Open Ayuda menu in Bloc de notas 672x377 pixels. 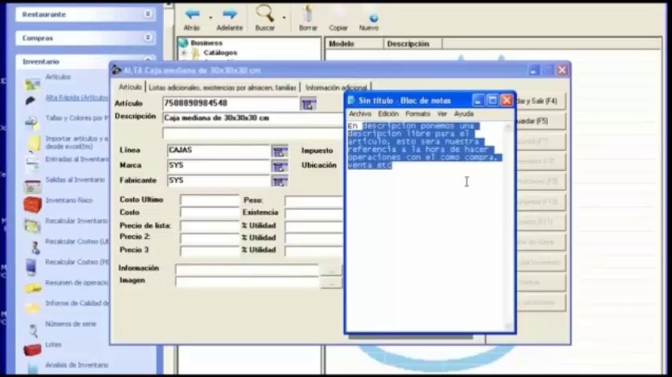[464, 114]
